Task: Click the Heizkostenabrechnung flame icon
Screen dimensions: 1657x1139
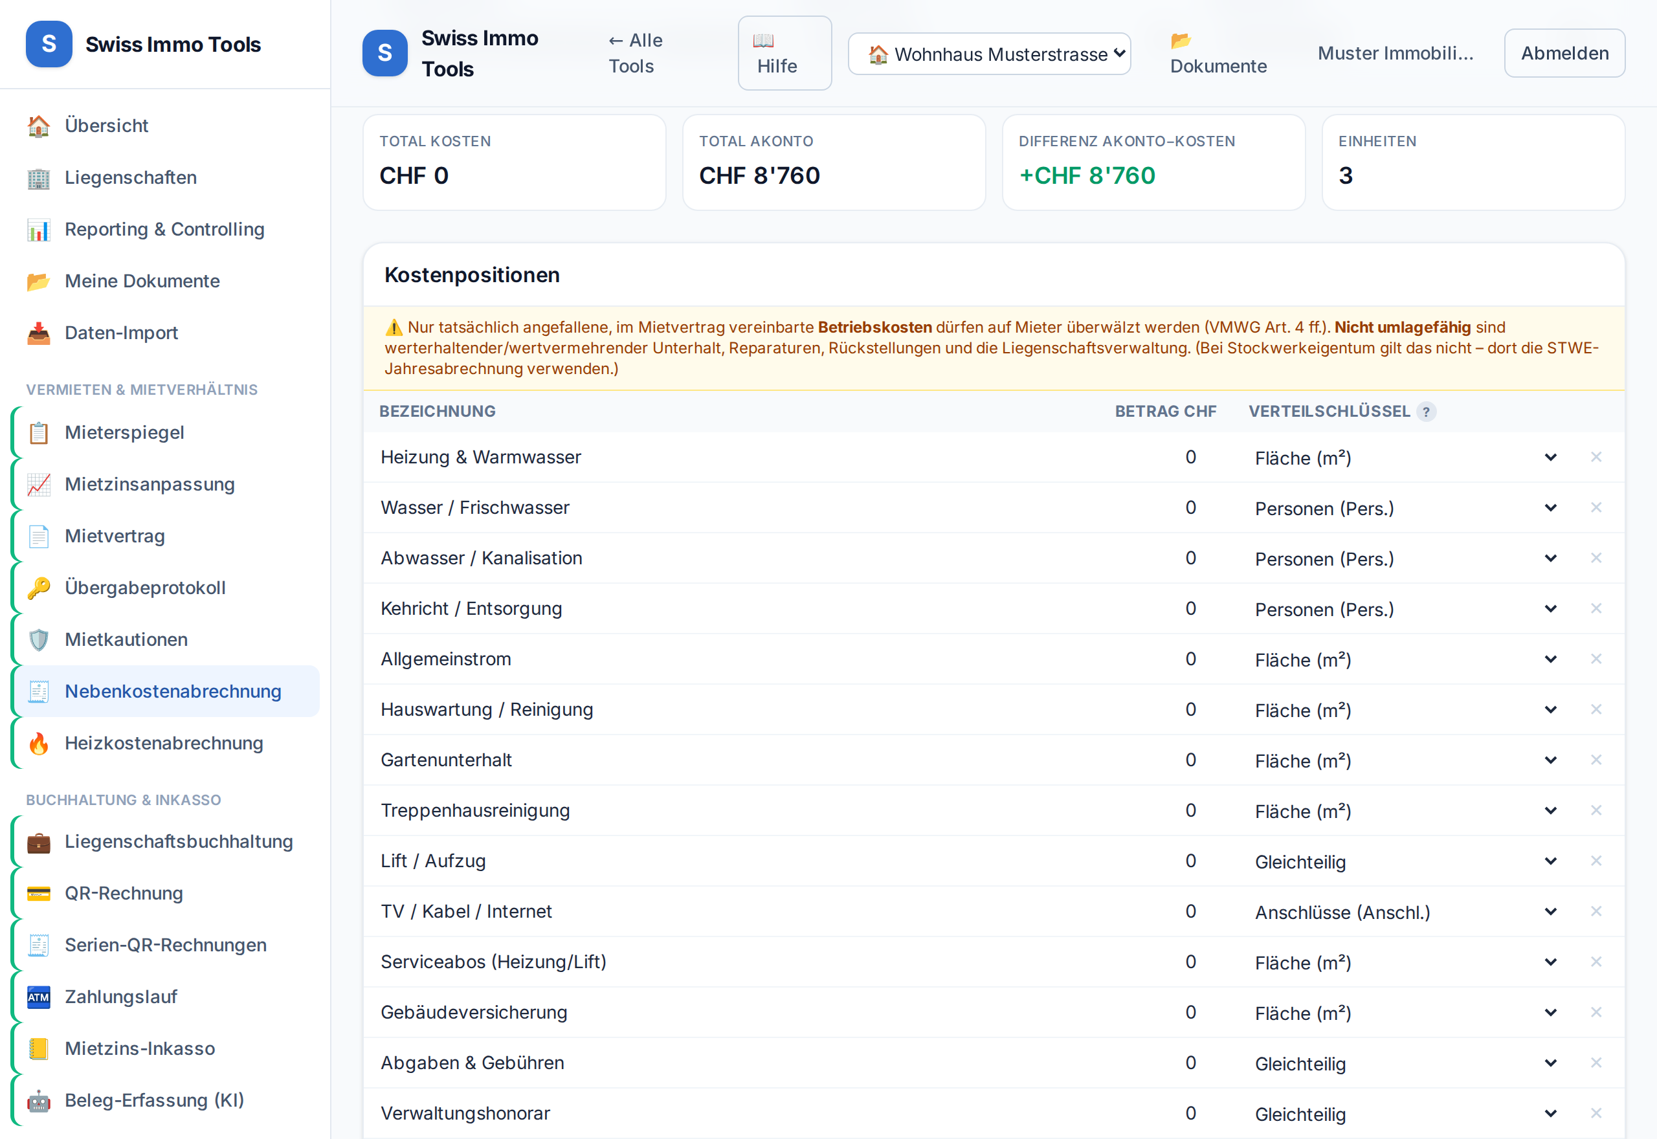Action: click(x=39, y=743)
